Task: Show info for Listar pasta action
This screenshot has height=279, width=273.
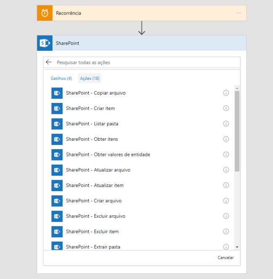Action: coord(226,124)
